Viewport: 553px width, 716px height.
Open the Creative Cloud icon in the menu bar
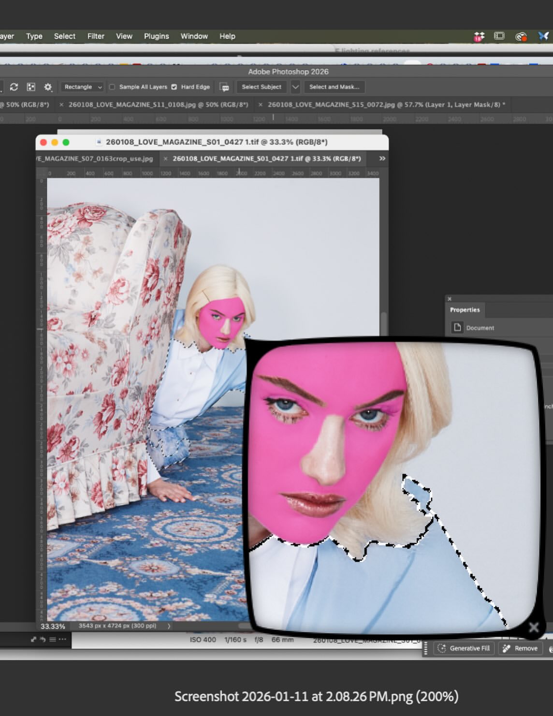click(x=521, y=36)
